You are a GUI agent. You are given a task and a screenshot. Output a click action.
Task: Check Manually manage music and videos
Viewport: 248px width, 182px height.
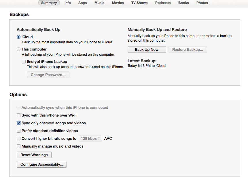tap(18, 146)
